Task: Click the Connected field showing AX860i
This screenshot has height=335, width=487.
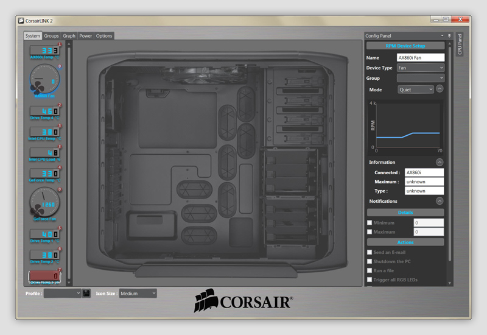Action: [x=424, y=172]
